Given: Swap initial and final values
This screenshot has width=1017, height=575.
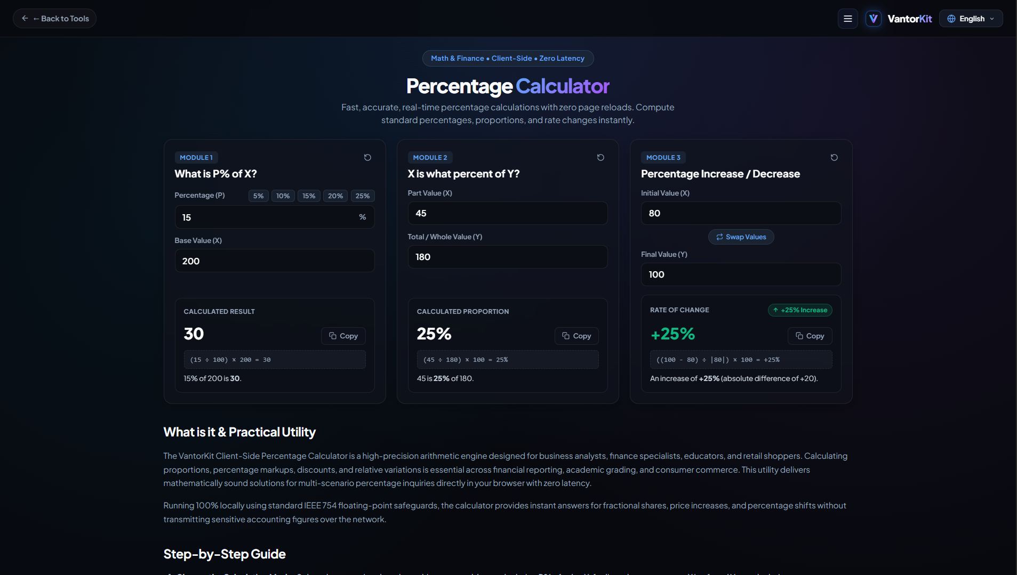Looking at the screenshot, I should point(741,237).
